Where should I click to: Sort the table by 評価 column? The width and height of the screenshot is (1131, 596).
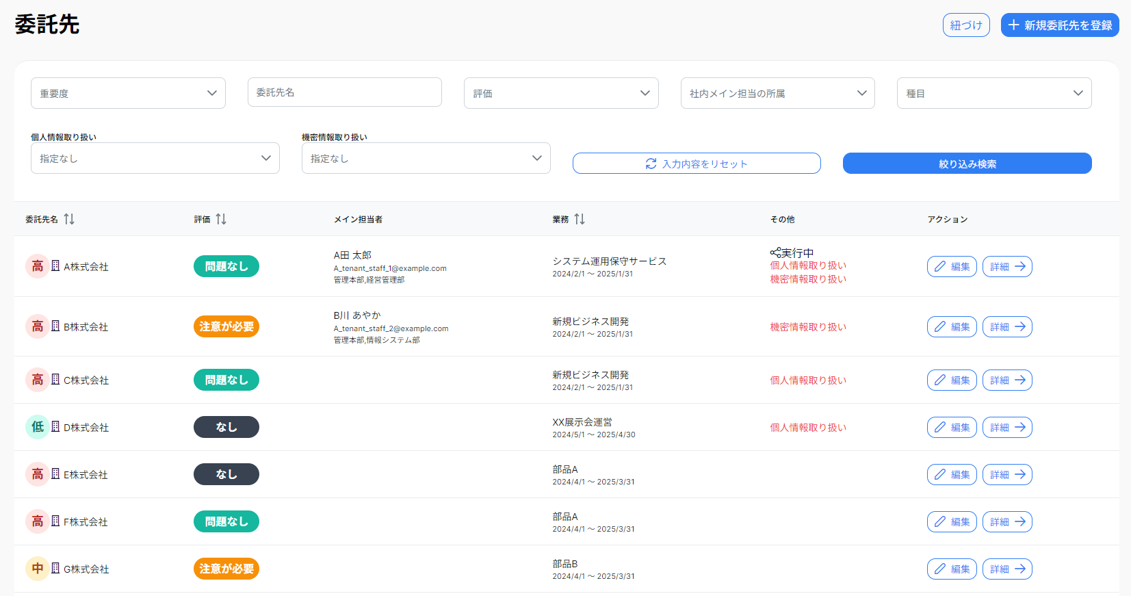click(x=221, y=219)
